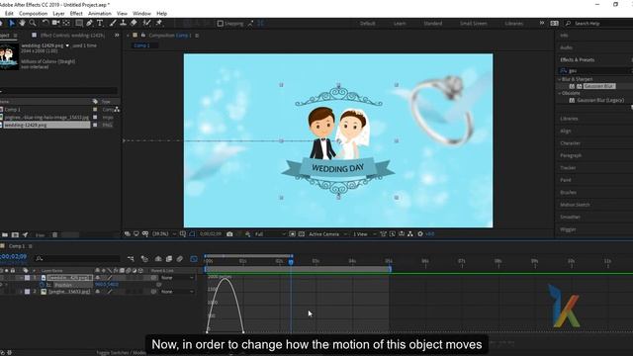Open the Animation menu

pos(100,13)
